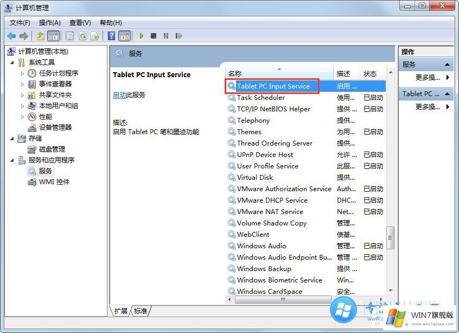Click the Windows Audio service gear icon
This screenshot has width=459, height=333.
click(x=232, y=246)
